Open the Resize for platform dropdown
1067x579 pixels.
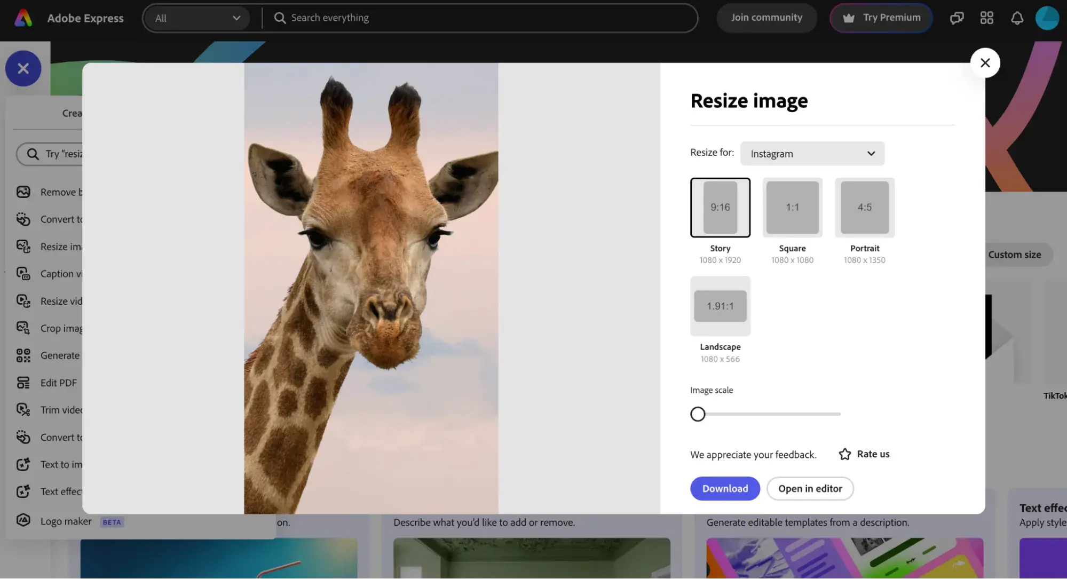tap(812, 154)
